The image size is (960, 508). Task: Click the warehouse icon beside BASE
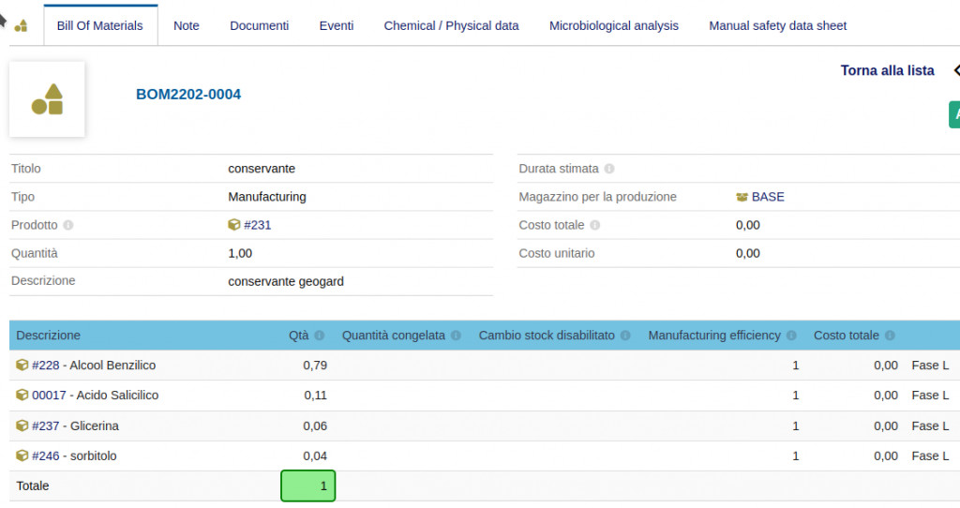pos(742,198)
